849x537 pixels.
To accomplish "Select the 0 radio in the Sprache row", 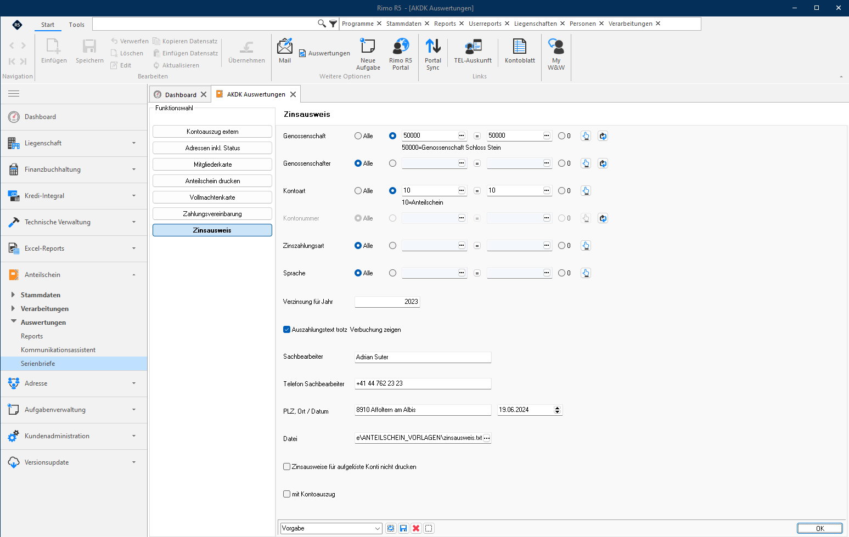I will (x=561, y=273).
